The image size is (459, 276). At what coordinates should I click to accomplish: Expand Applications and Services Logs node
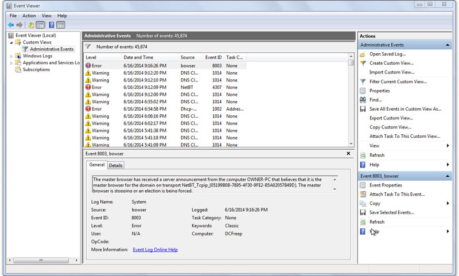pos(11,63)
